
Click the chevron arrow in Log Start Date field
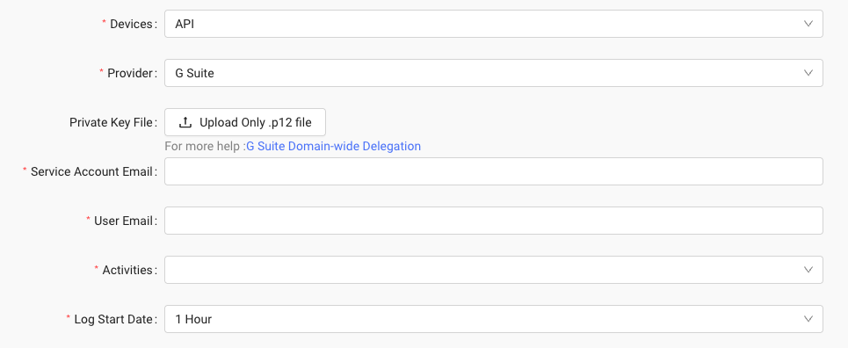(808, 319)
